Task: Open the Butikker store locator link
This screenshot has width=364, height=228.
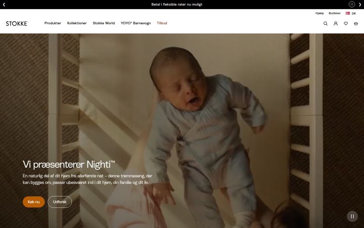Action: (335, 13)
